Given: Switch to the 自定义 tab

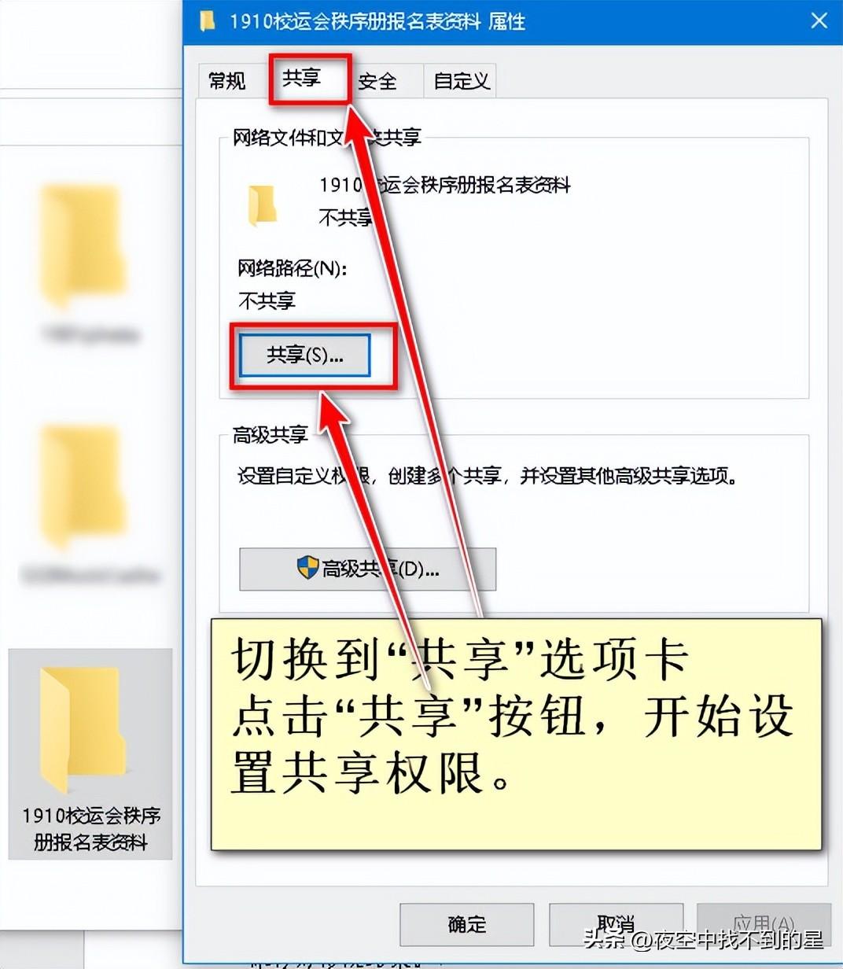Looking at the screenshot, I should click(x=461, y=80).
